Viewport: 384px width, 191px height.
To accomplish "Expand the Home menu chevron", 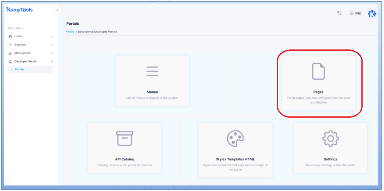I will coord(52,36).
